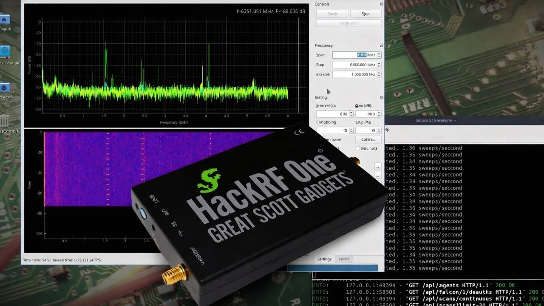
Task: Click the Single shot button
Action: pyautogui.click(x=348, y=23)
